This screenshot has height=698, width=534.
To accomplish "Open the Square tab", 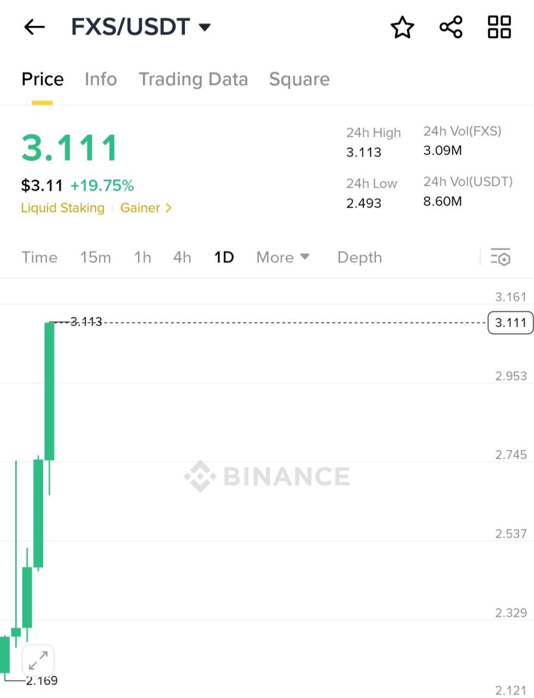I will click(299, 80).
